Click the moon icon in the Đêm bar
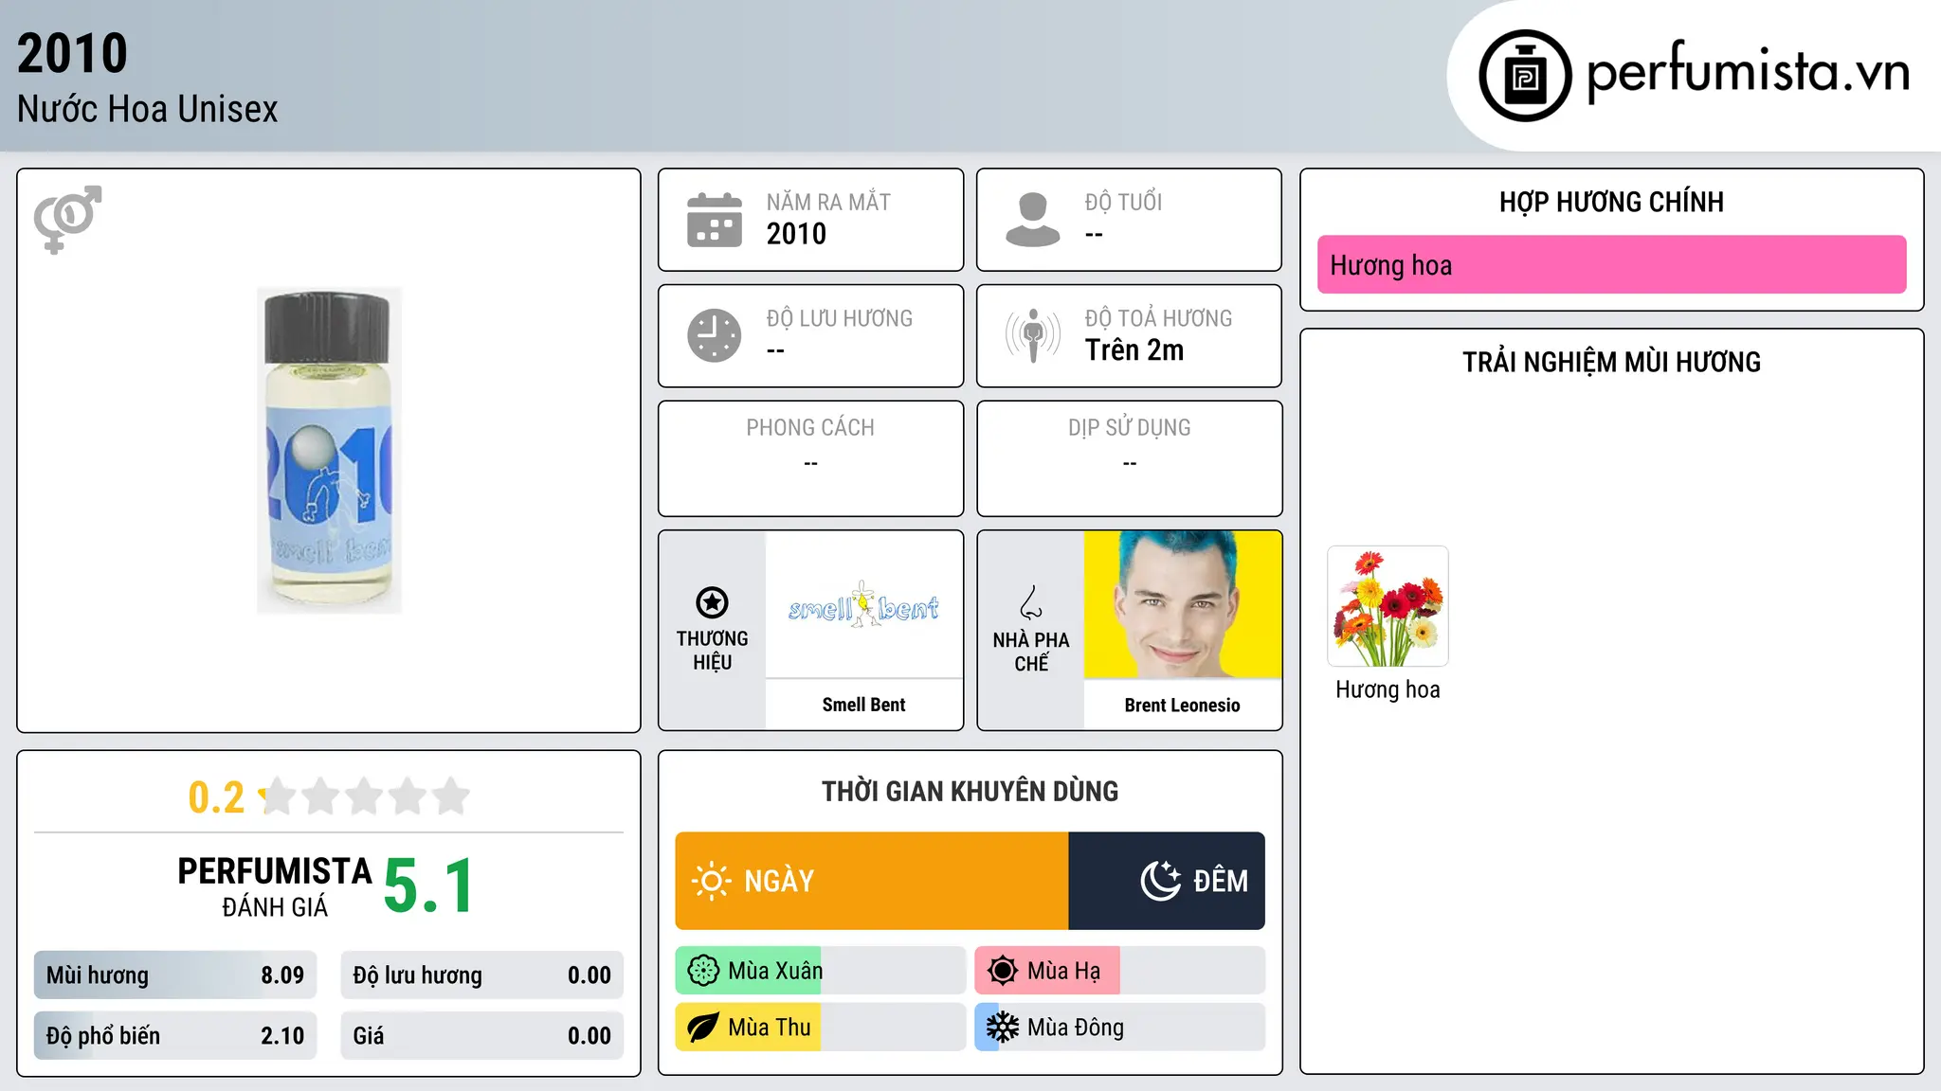Screen dimensions: 1941x1091 click(1161, 881)
